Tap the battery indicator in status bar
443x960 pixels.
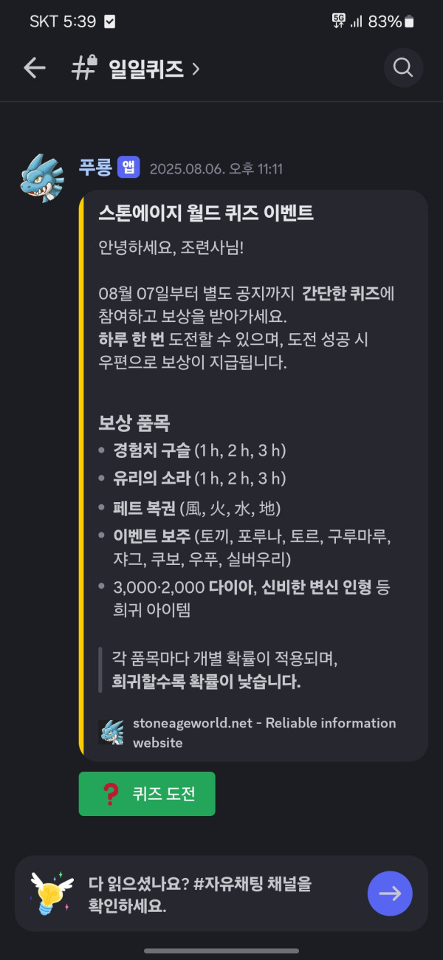pyautogui.click(x=408, y=21)
